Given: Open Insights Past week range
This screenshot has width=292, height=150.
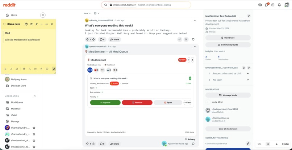Looking at the screenshot, I should [x=220, y=51].
